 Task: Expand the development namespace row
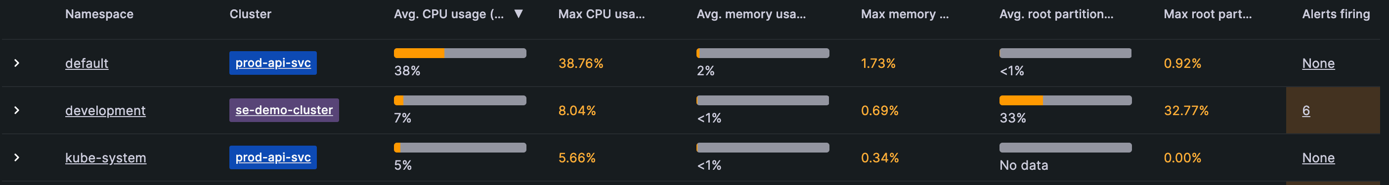point(17,111)
